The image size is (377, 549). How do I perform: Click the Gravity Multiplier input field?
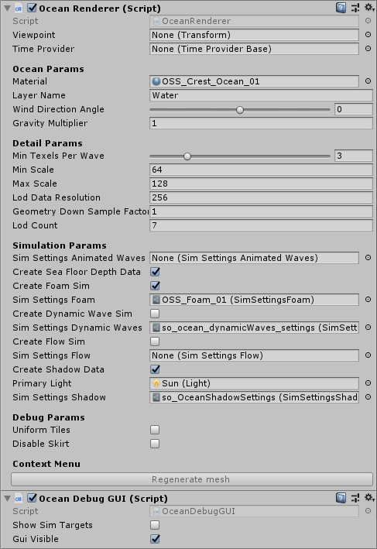point(261,123)
